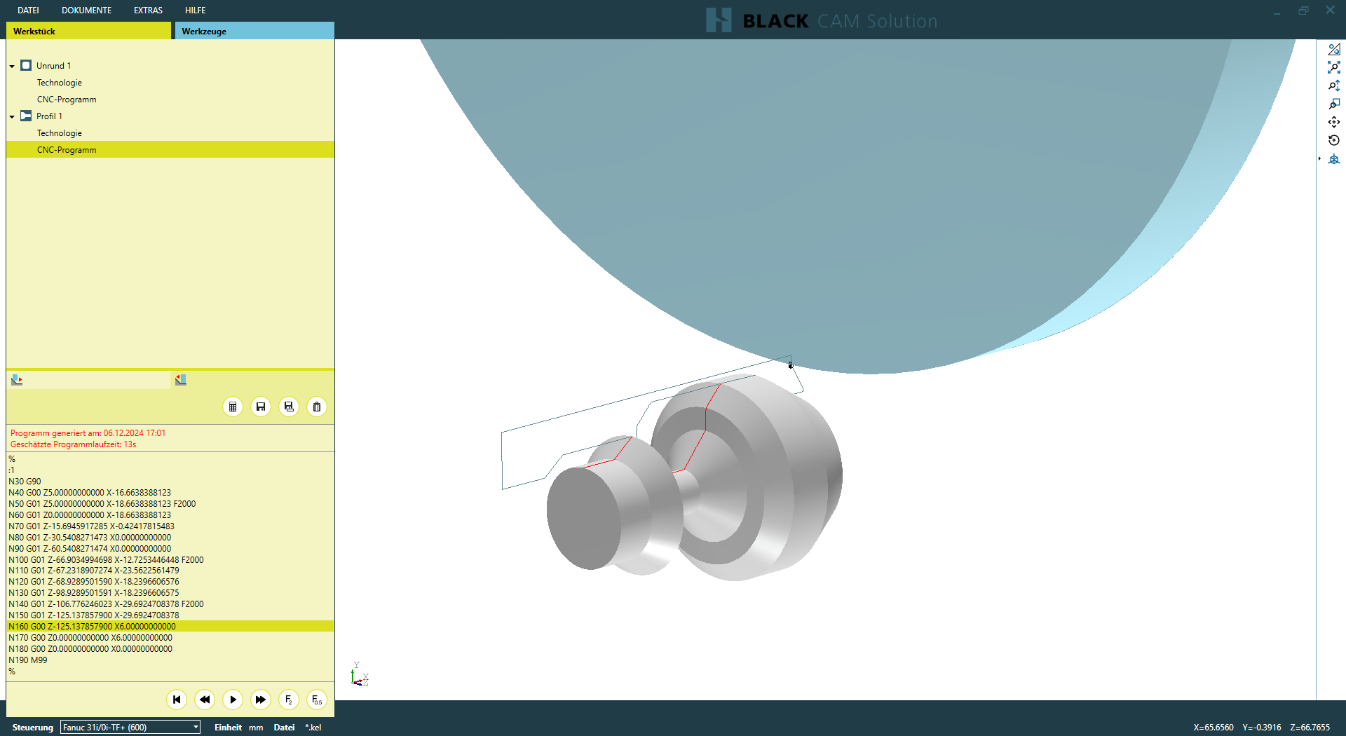Select G-code line N100 in program listing
This screenshot has width=1346, height=736.
coord(106,559)
